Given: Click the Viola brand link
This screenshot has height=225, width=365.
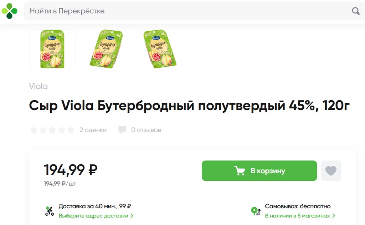Looking at the screenshot, I should pyautogui.click(x=38, y=86).
